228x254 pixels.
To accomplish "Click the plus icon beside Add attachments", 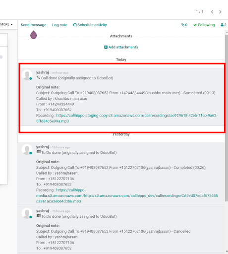I will pos(106,47).
